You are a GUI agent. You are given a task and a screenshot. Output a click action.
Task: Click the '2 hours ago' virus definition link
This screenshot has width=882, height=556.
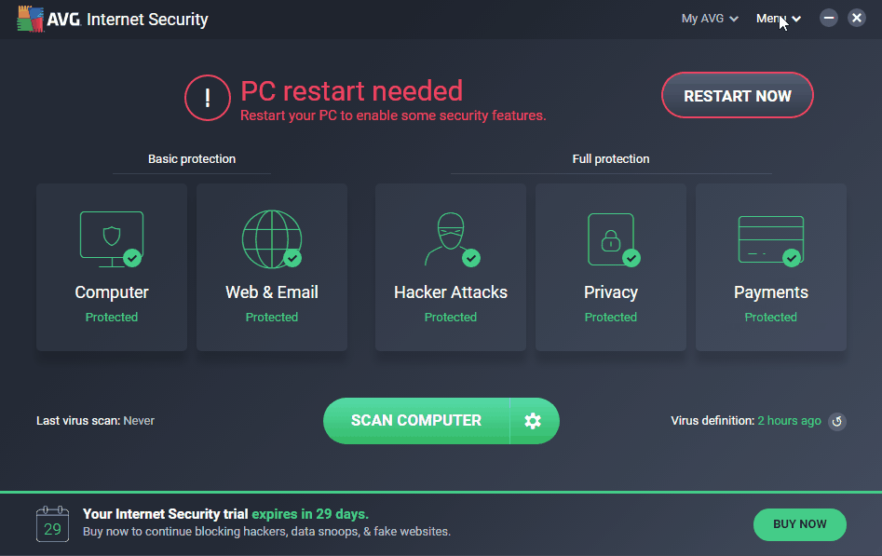tap(789, 421)
